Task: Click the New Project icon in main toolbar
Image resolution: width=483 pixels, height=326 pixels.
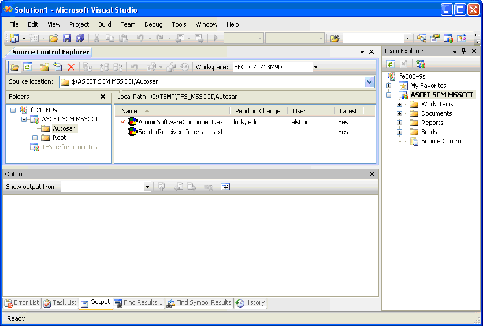Action: coord(14,38)
